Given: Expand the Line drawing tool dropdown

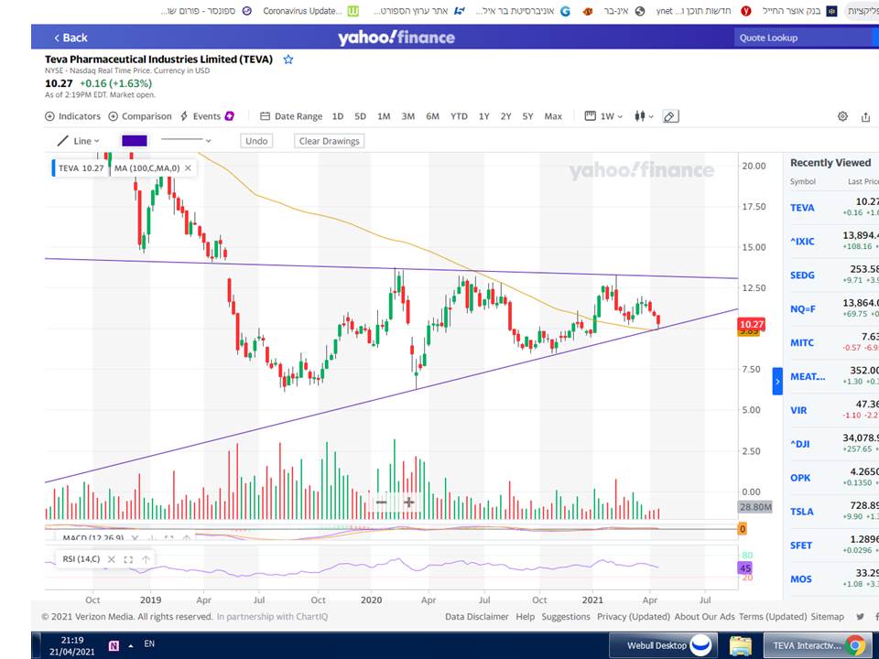Looking at the screenshot, I should [x=79, y=141].
